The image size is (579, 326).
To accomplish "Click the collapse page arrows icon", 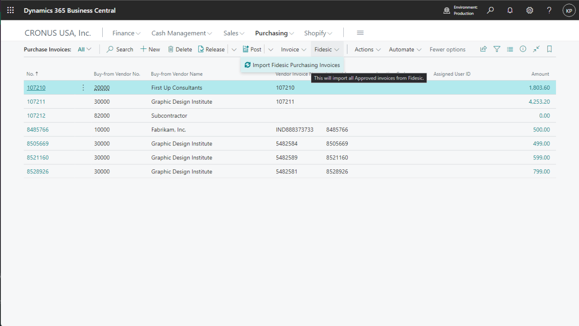I will (536, 49).
